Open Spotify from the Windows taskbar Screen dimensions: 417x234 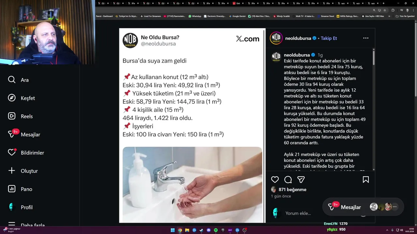click(x=216, y=230)
